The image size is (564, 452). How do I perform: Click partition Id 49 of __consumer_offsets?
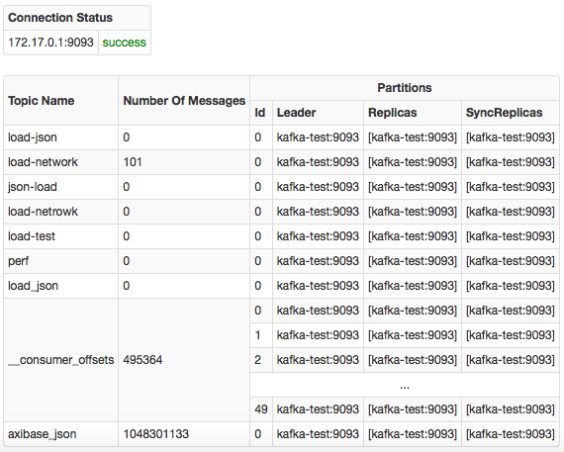coord(261,409)
